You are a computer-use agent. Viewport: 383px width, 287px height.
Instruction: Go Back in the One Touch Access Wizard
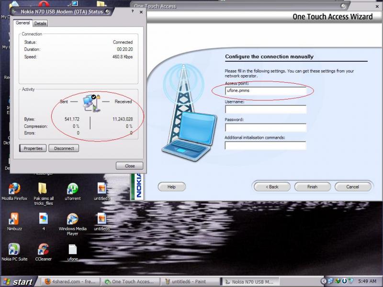[x=272, y=187]
